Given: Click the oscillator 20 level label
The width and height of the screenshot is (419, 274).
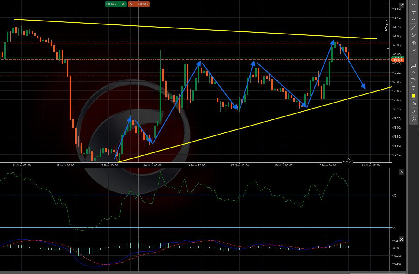Looking at the screenshot, I should pyautogui.click(x=395, y=228).
